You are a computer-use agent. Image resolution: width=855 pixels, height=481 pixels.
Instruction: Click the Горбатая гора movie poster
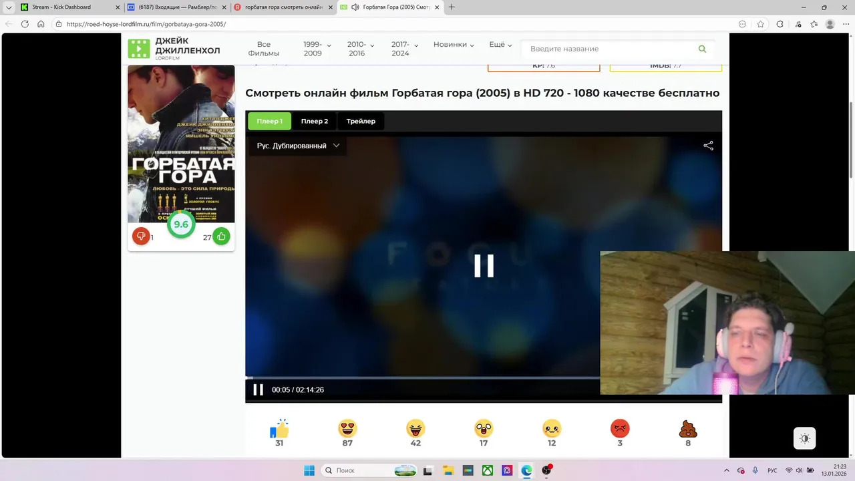181,144
